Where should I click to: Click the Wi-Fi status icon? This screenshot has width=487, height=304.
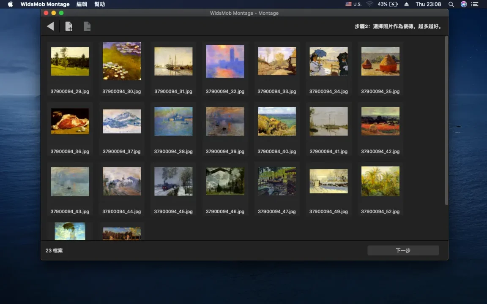coord(369,4)
